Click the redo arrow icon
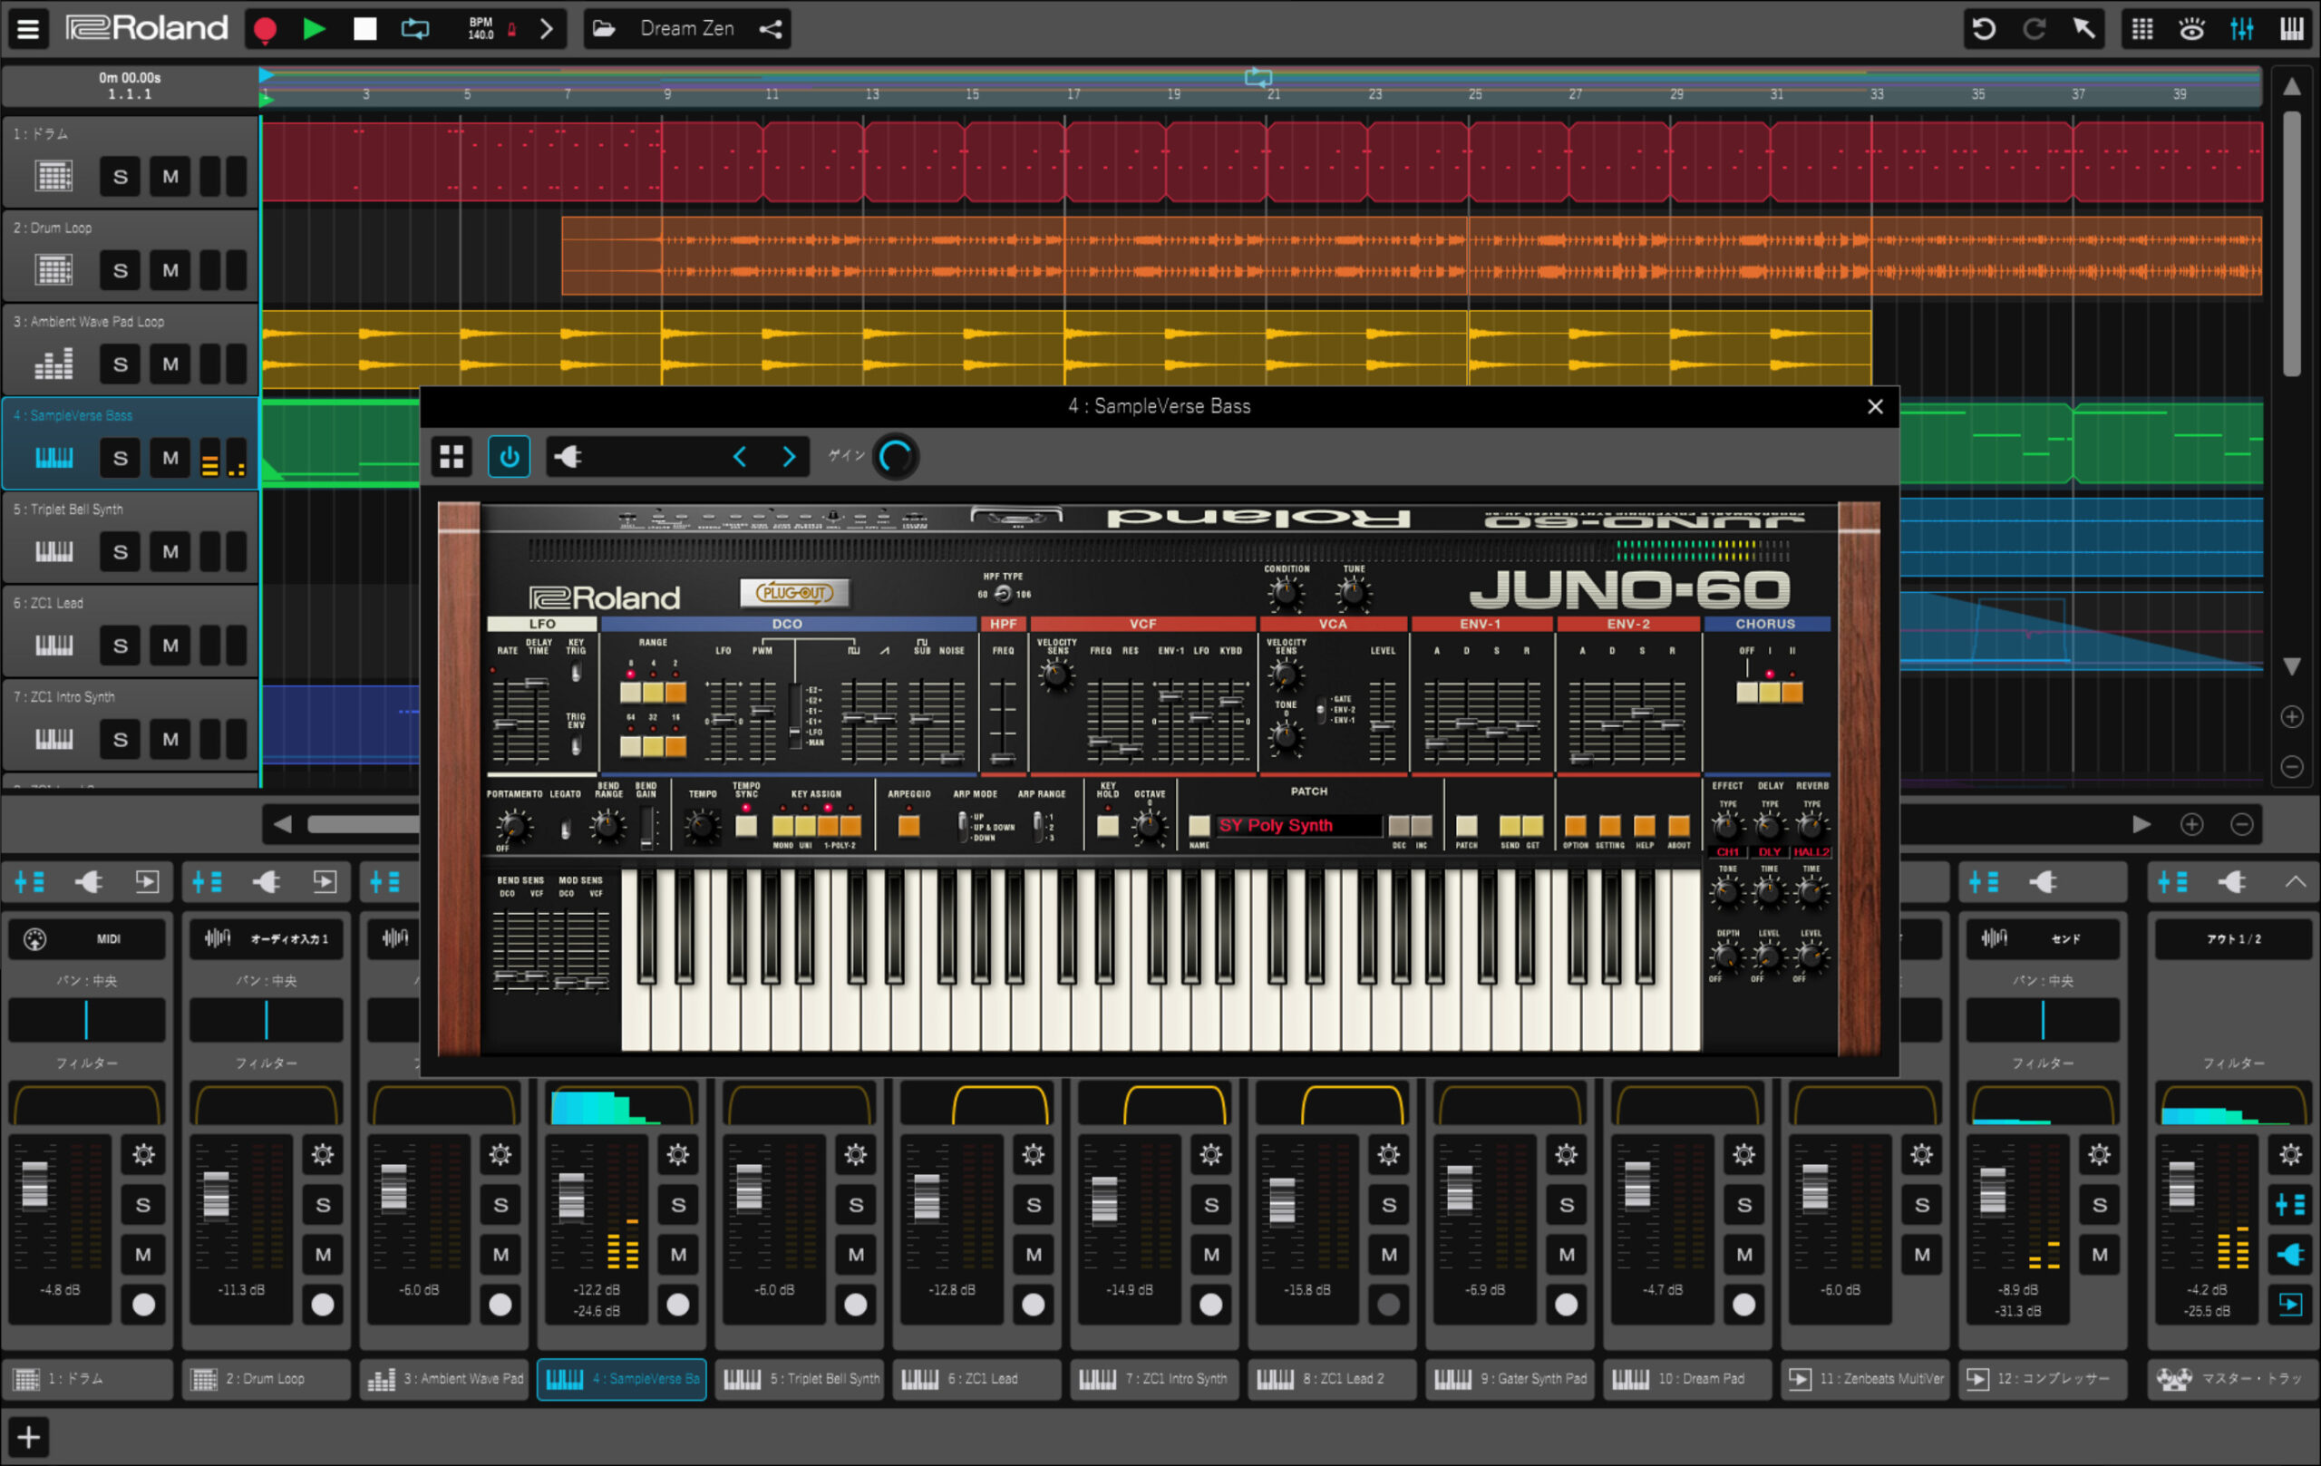 2034,29
